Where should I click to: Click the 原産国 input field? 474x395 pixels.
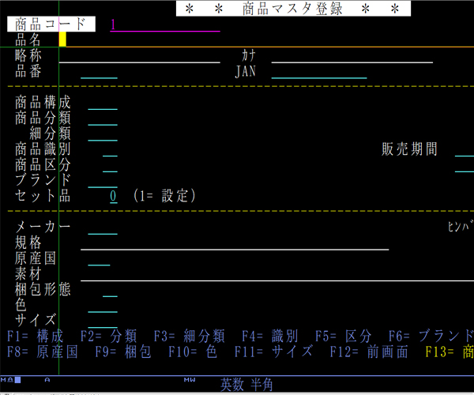[99, 259]
